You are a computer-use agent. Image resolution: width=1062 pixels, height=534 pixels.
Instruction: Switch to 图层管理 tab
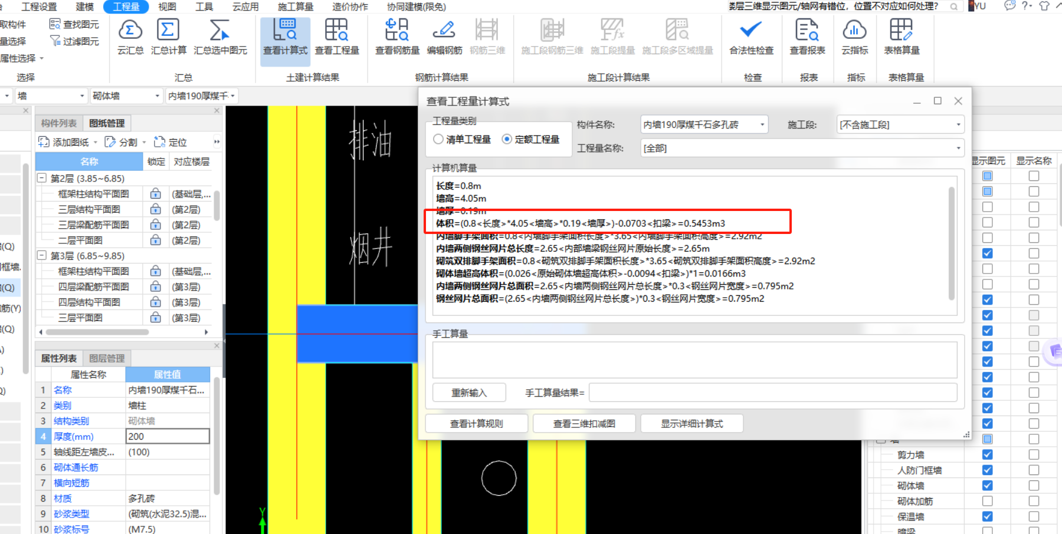click(x=107, y=358)
